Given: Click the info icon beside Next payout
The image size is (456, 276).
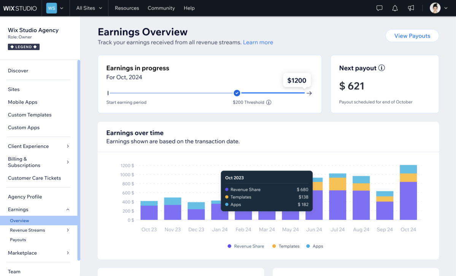Looking at the screenshot, I should [381, 68].
